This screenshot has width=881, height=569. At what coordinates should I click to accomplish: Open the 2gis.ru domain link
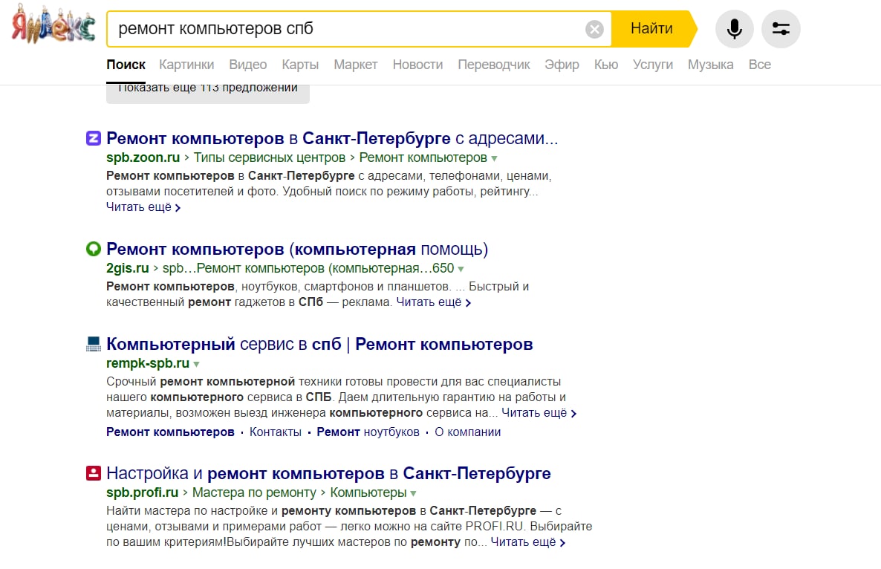(128, 268)
